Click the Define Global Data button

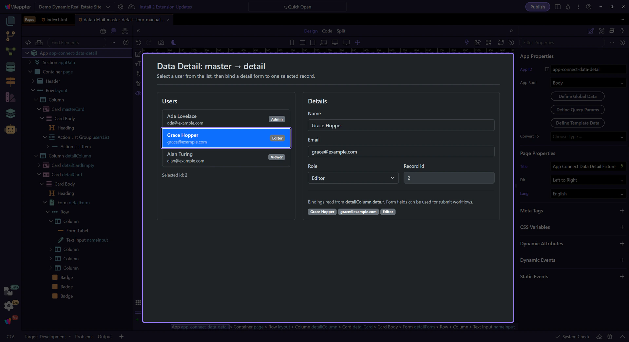[x=577, y=96]
